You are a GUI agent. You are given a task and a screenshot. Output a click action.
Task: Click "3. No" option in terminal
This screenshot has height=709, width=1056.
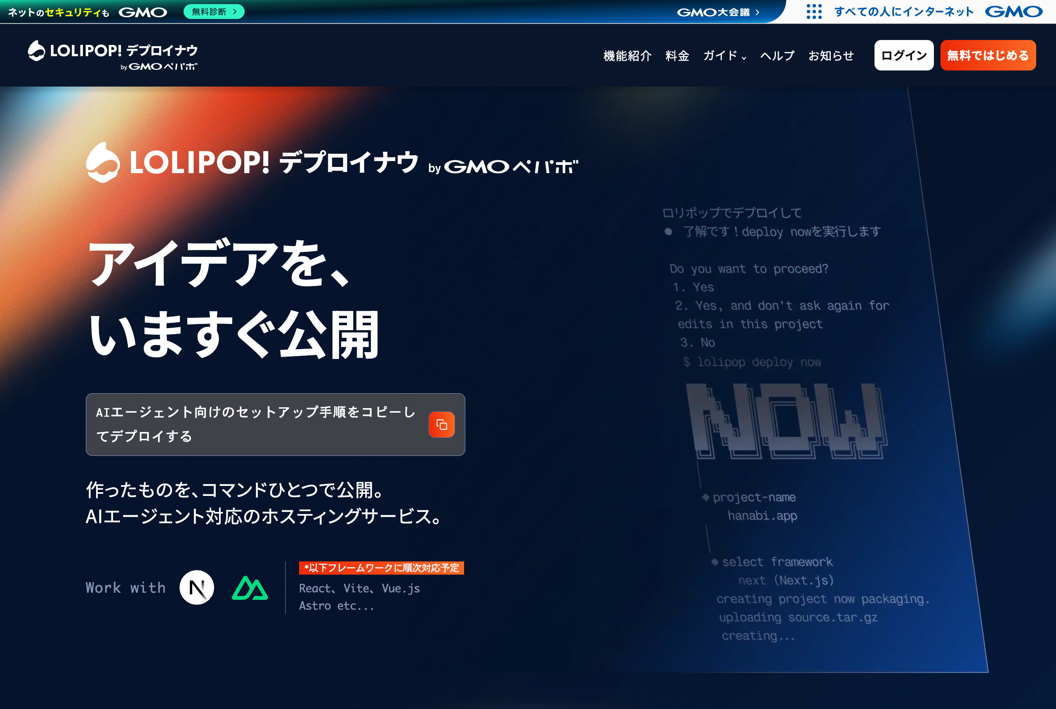point(697,342)
